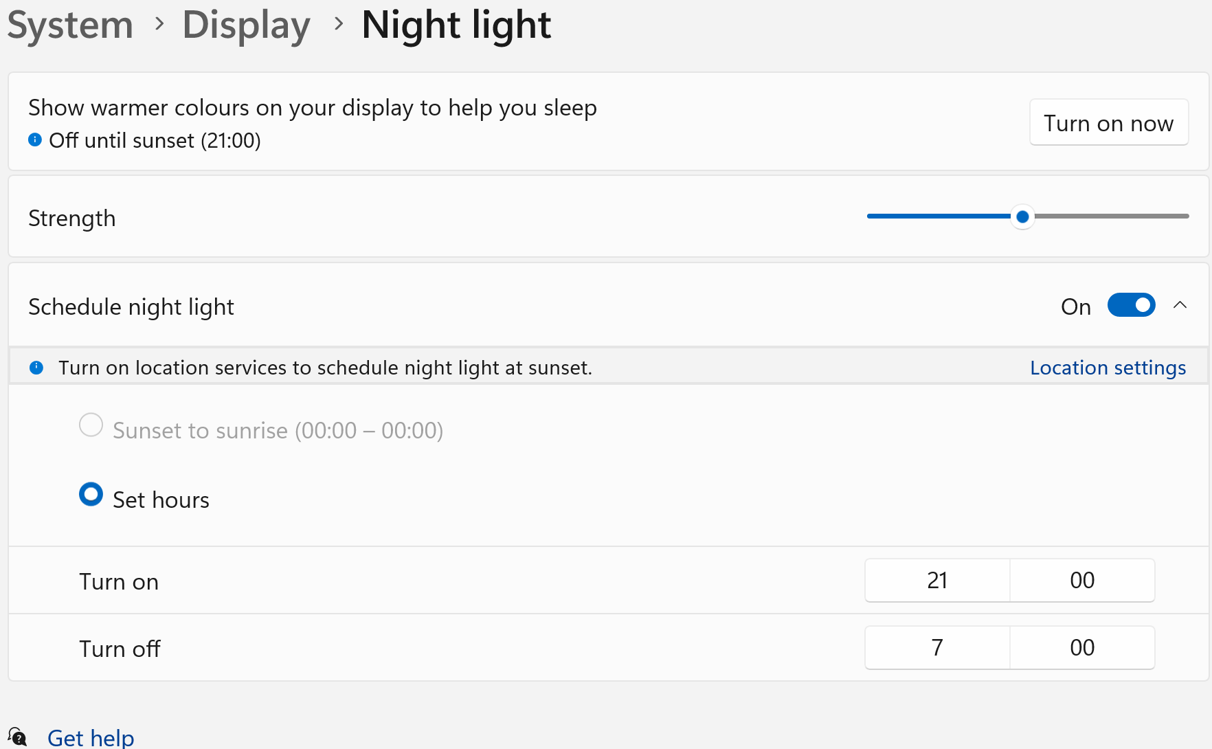This screenshot has height=749, width=1212.
Task: Collapse the Schedule night light section
Action: tap(1180, 305)
